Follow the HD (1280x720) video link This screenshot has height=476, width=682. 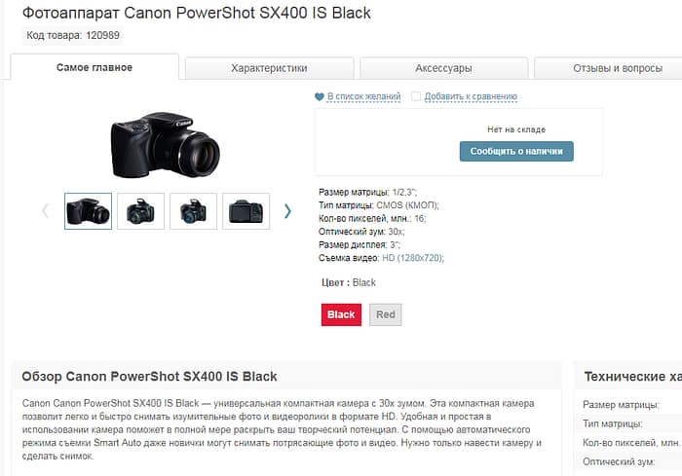(x=412, y=258)
